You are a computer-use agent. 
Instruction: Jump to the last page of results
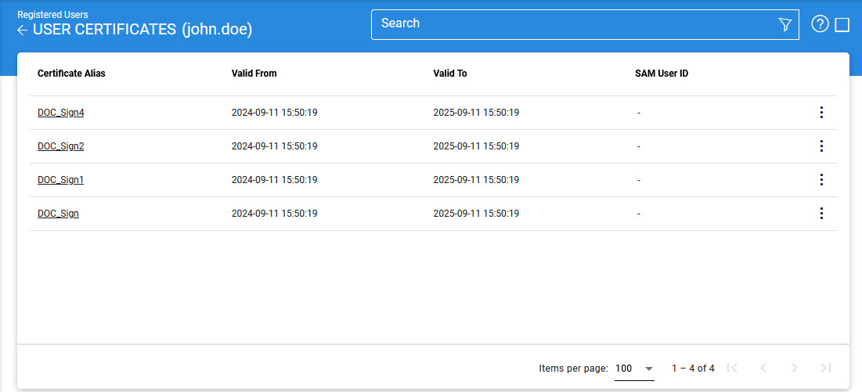coord(825,368)
